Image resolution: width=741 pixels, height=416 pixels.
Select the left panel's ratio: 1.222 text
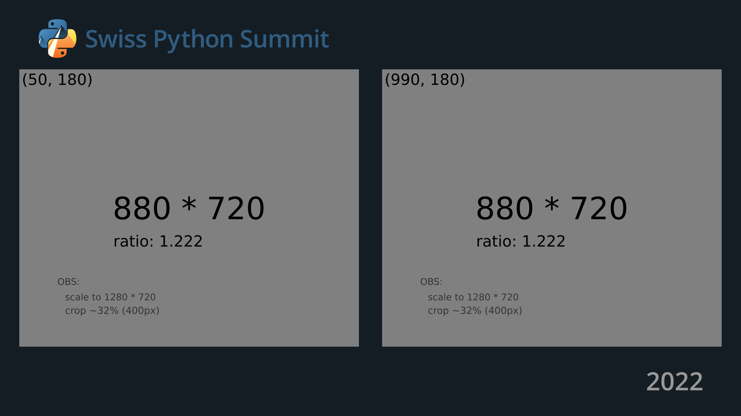pyautogui.click(x=158, y=242)
